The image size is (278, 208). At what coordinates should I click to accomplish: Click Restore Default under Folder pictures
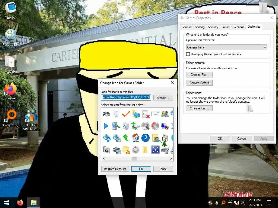(x=200, y=83)
